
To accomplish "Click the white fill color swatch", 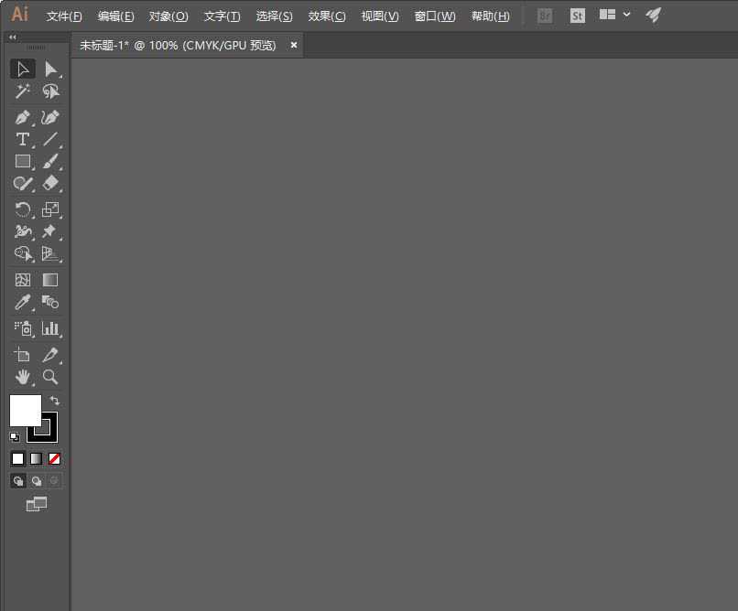I will click(x=24, y=409).
